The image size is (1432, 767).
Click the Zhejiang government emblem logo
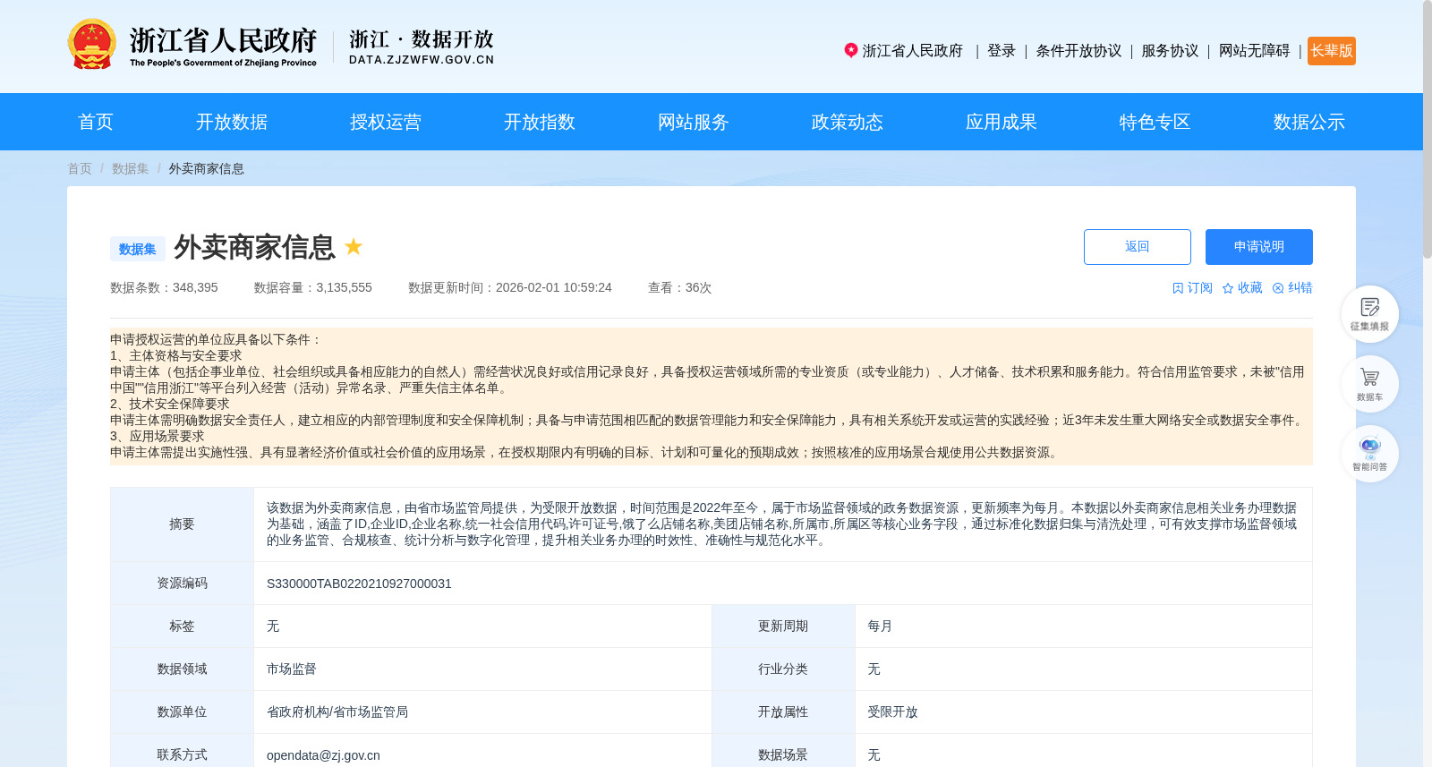(x=91, y=44)
